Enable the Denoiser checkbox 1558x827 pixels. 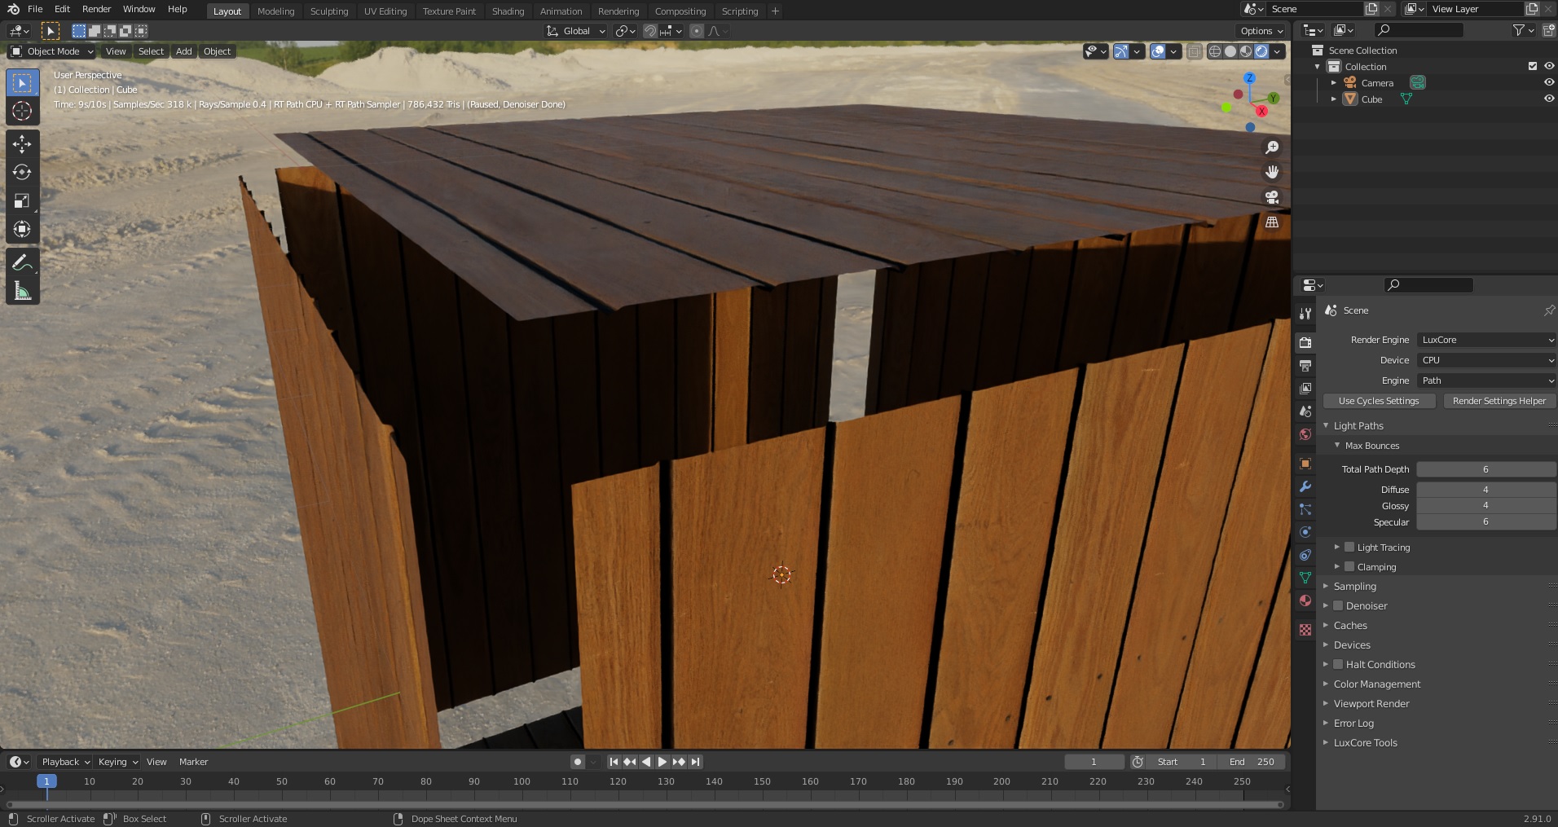(1338, 606)
